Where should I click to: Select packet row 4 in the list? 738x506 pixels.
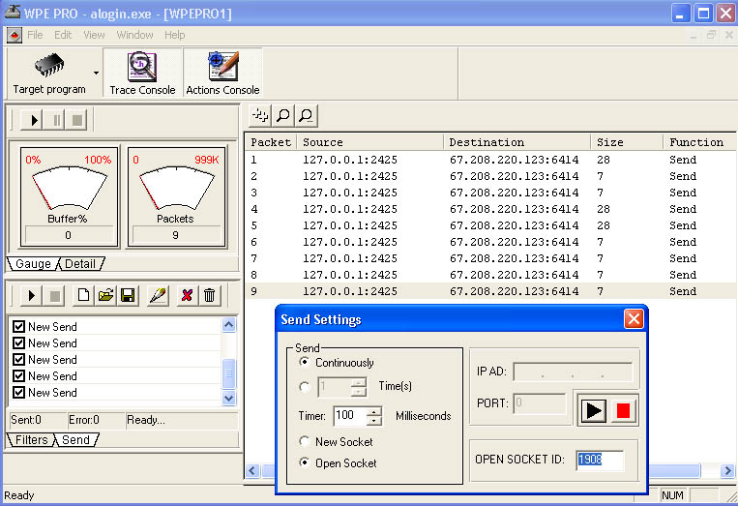click(x=490, y=209)
